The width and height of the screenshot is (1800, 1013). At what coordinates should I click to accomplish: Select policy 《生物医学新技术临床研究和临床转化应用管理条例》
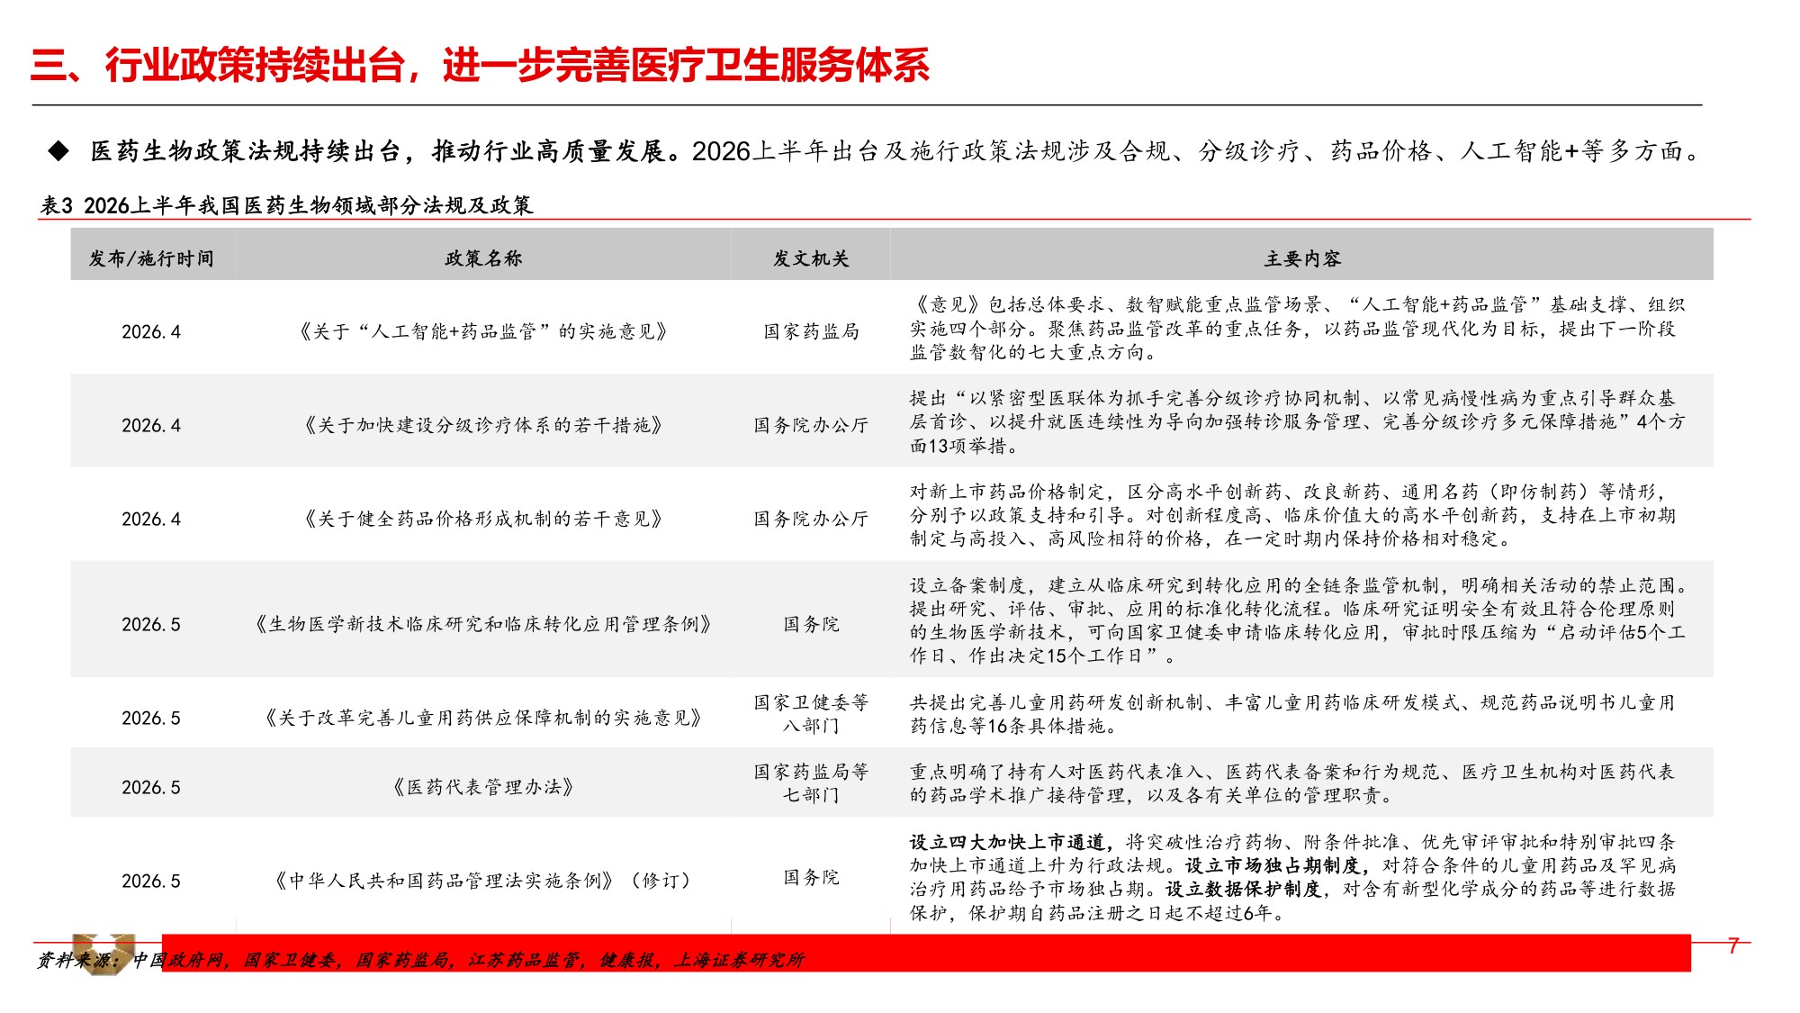pyautogui.click(x=483, y=624)
